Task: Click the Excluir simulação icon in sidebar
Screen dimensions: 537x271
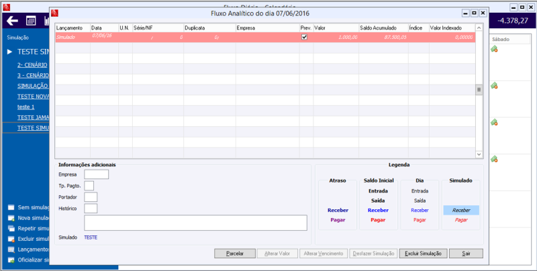Action: coord(11,239)
